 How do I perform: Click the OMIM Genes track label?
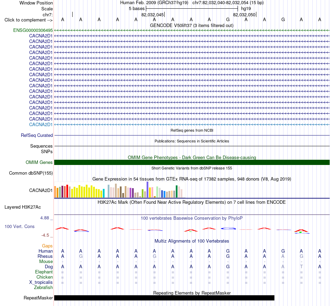(39, 162)
